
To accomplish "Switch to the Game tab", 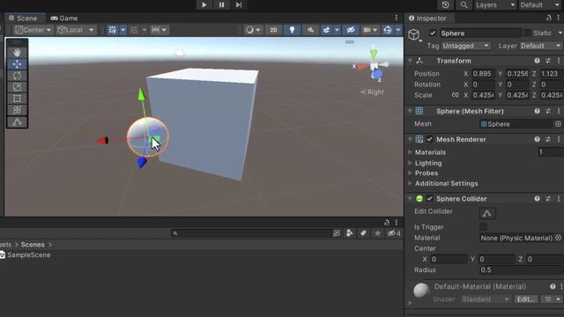I will click(64, 18).
